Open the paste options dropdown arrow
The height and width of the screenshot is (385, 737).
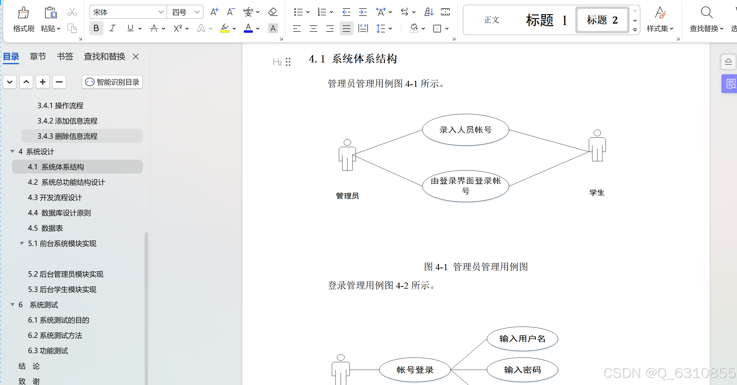59,29
